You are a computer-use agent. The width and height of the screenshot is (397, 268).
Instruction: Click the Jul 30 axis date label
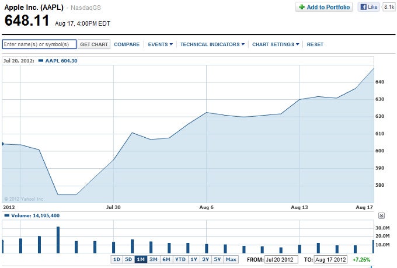coord(113,207)
